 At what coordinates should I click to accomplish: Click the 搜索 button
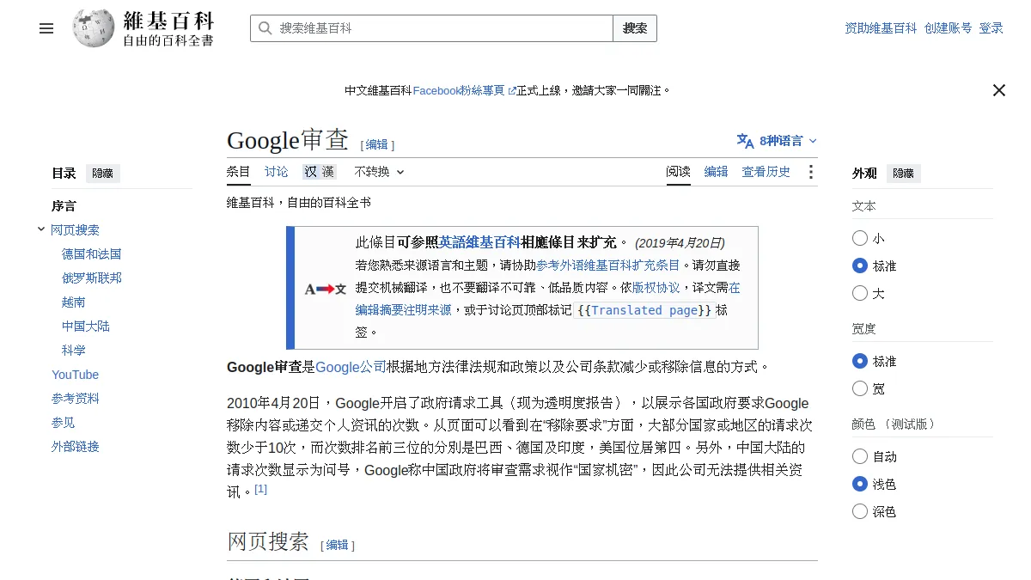[x=635, y=28]
